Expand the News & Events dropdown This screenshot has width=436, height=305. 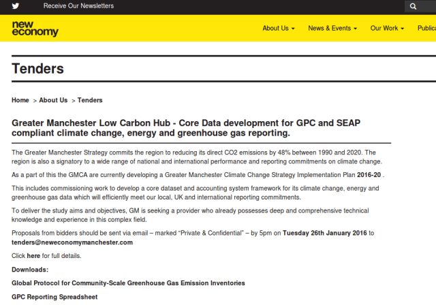332,29
